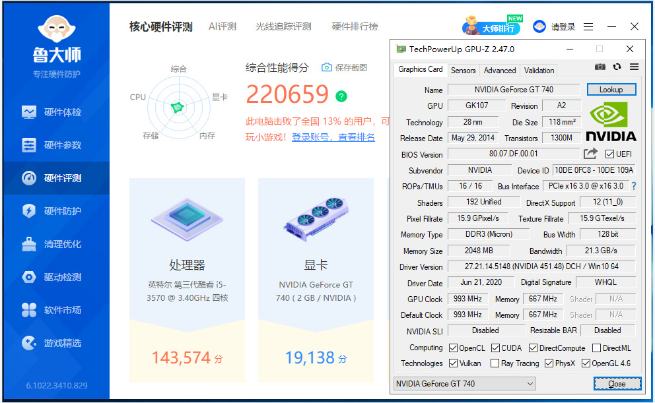Click 保存截图 label
655x403 pixels.
351,67
